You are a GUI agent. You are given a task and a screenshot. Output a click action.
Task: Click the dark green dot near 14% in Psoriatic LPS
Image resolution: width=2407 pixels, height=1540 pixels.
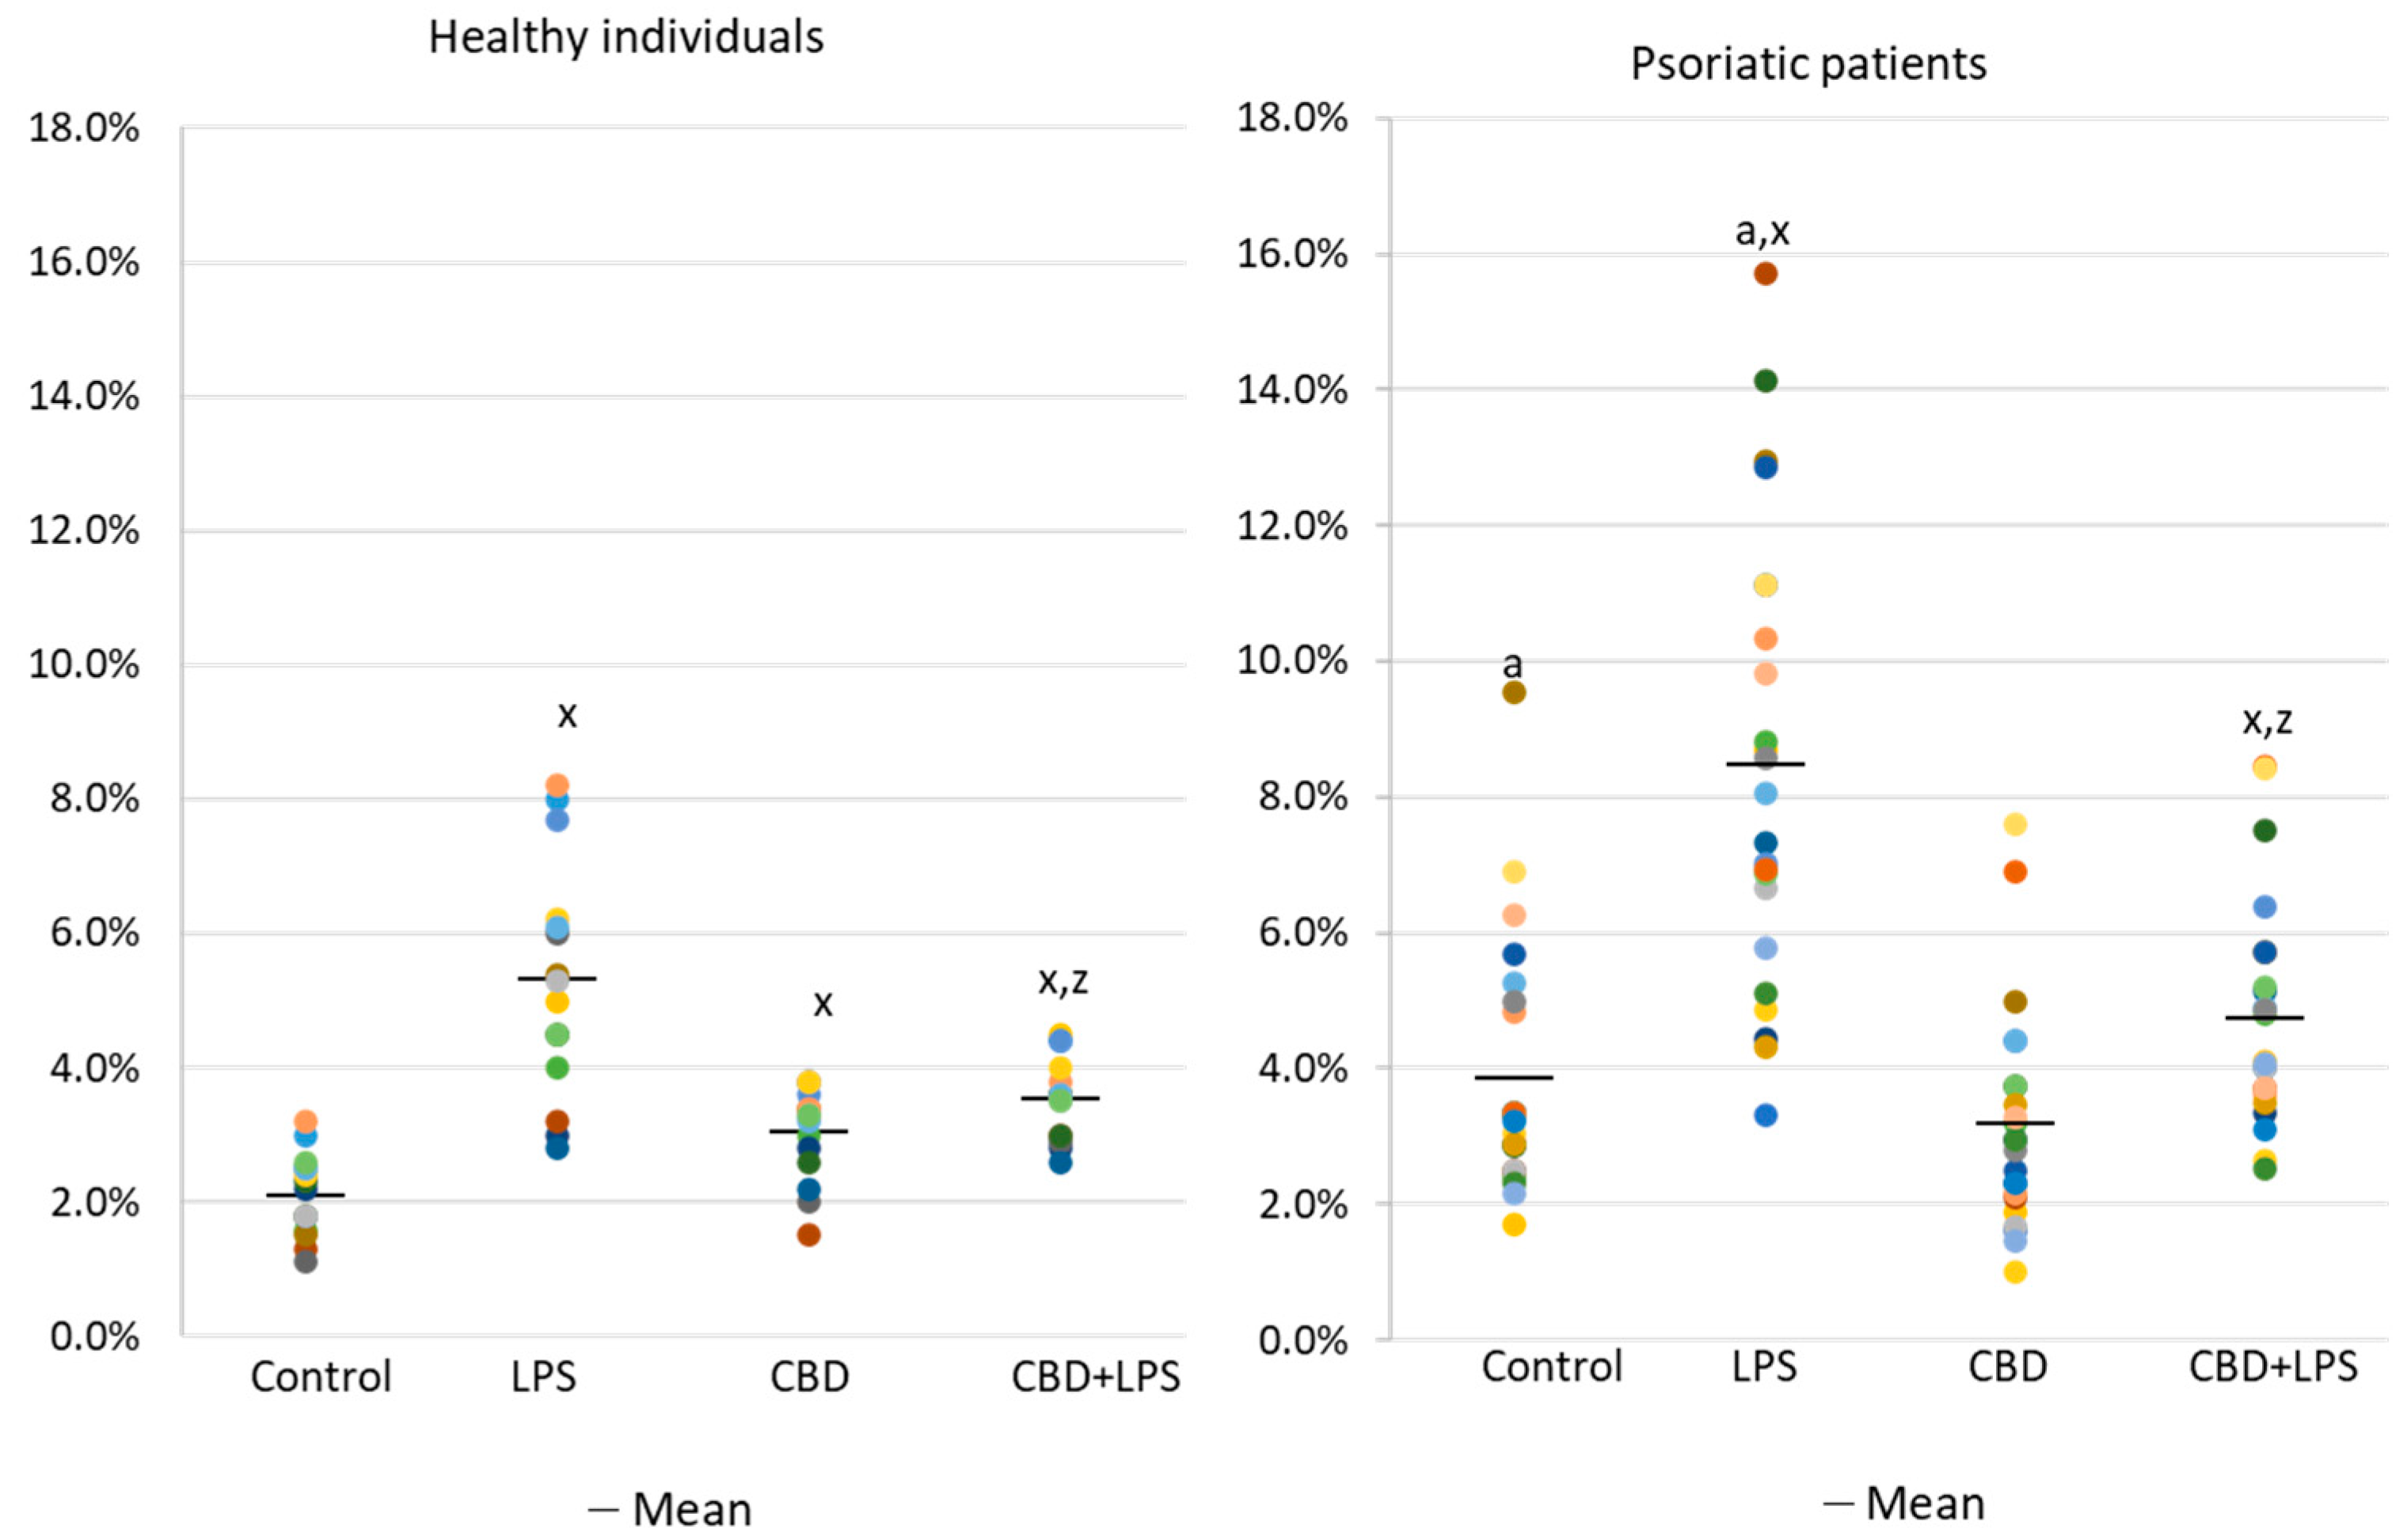coord(1766,381)
